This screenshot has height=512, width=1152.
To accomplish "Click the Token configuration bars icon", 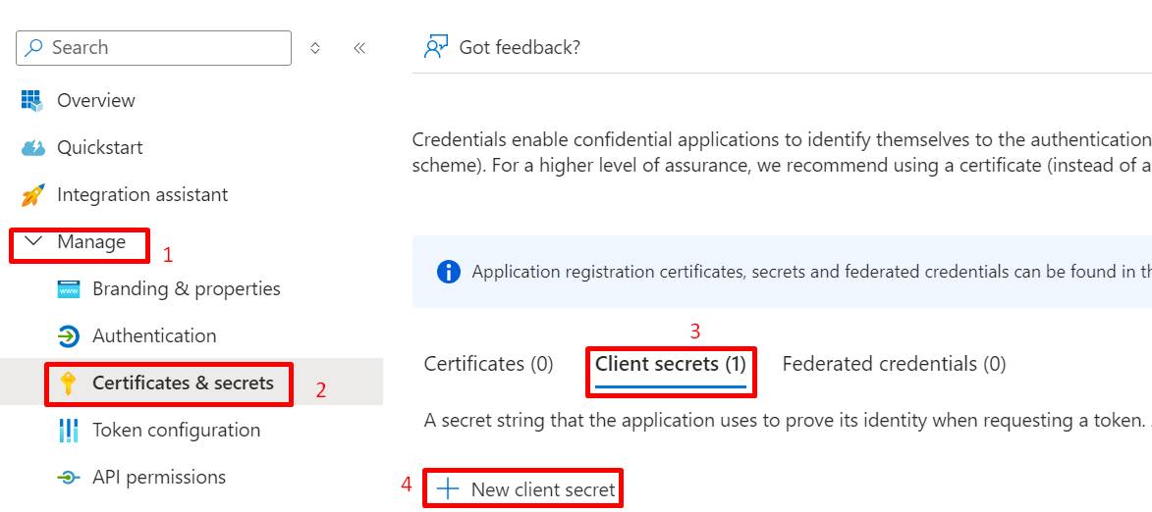I will [69, 430].
